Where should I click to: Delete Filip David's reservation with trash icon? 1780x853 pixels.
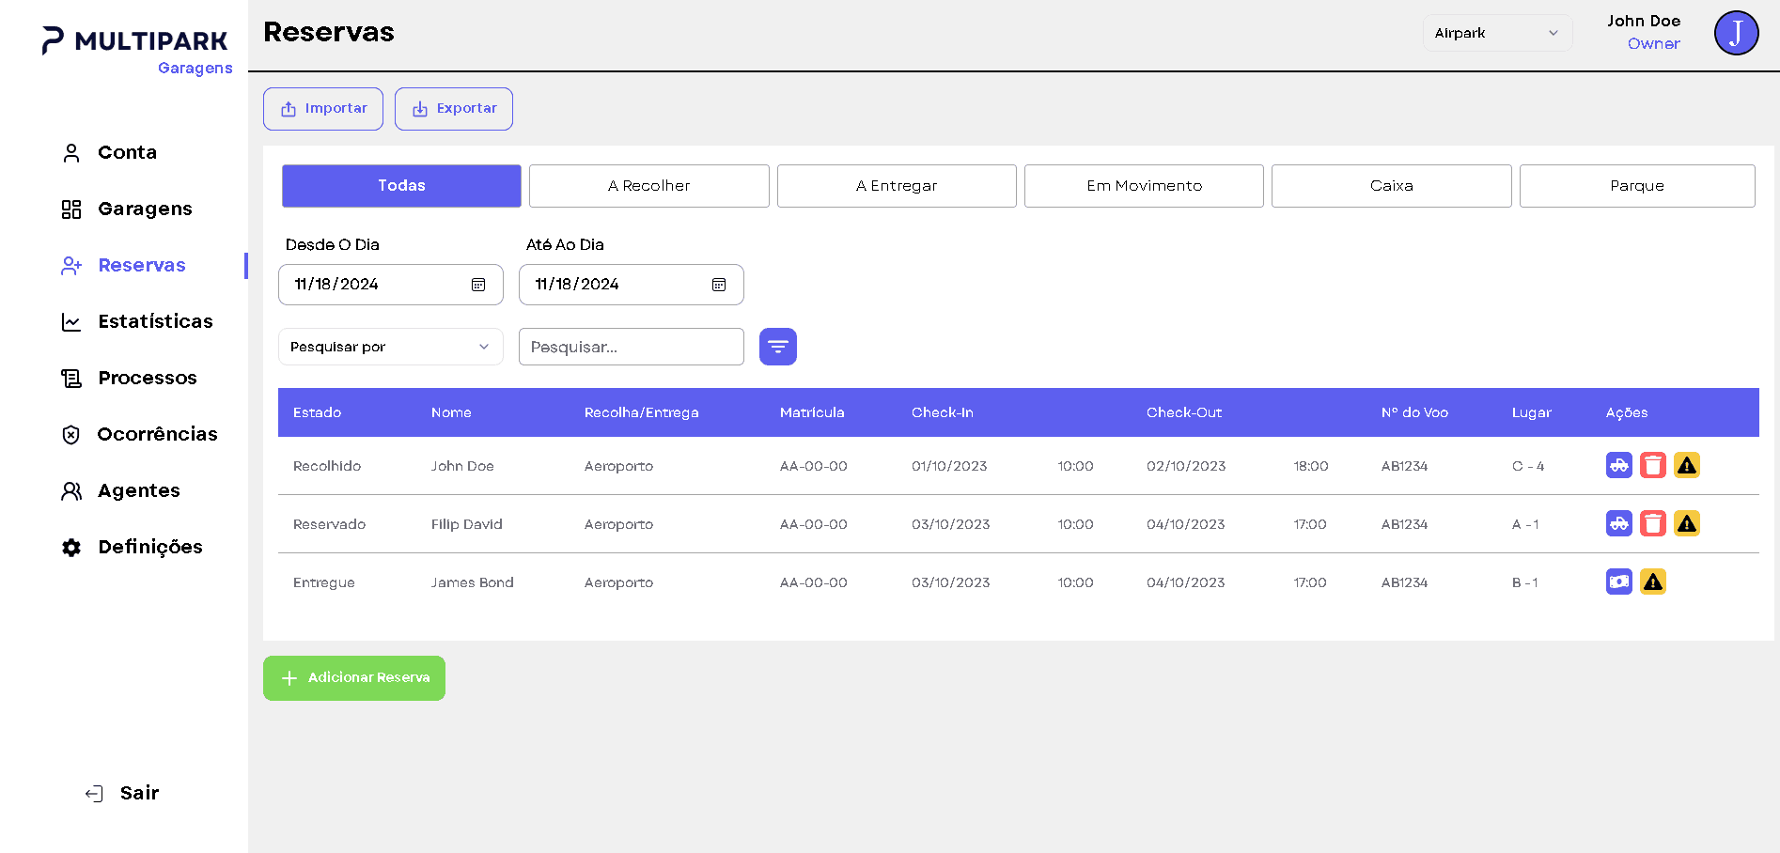point(1652,523)
